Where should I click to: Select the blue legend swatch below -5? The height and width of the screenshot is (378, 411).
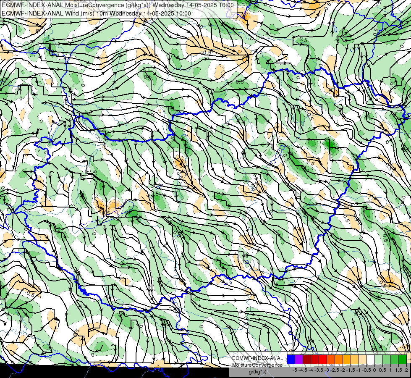pyautogui.click(x=291, y=359)
